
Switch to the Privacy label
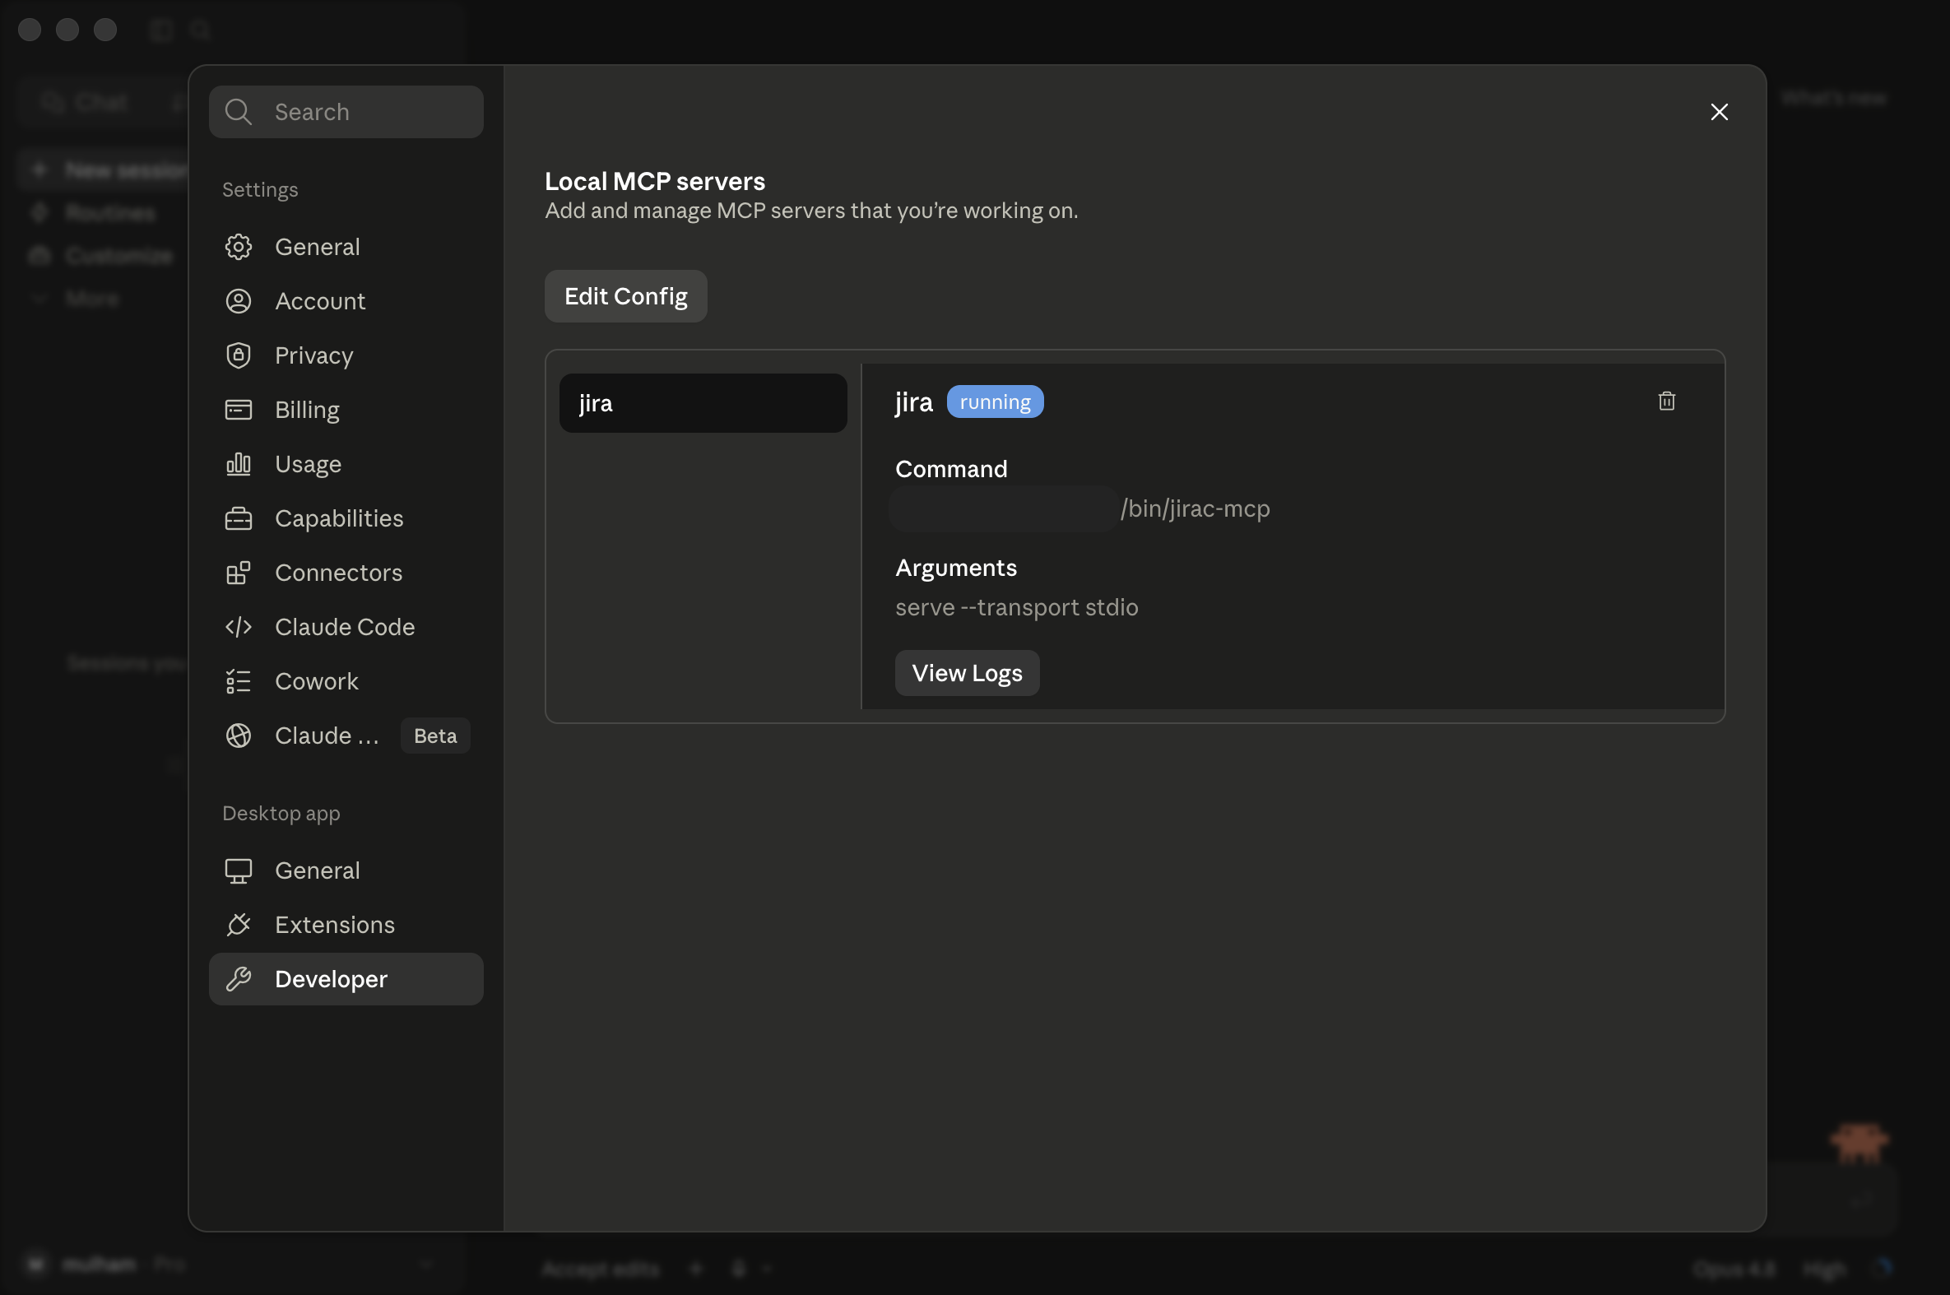tap(313, 356)
